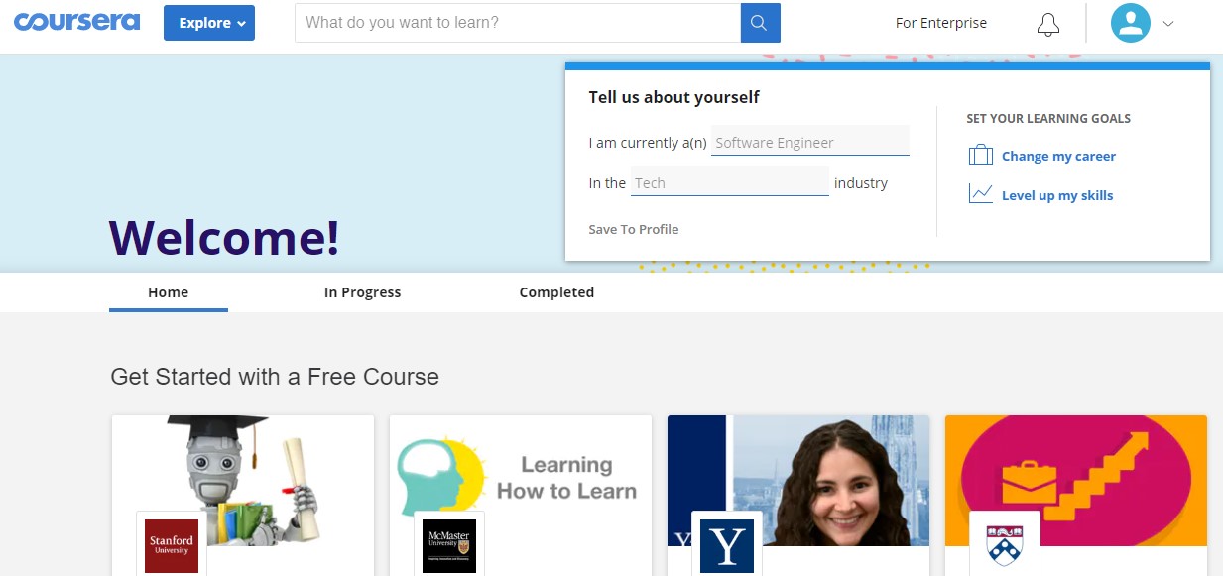This screenshot has width=1223, height=576.
Task: Click the McMaster University logo badge
Action: click(x=449, y=544)
